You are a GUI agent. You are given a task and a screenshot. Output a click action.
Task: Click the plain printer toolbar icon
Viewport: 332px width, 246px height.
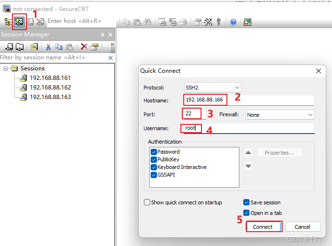(183, 22)
